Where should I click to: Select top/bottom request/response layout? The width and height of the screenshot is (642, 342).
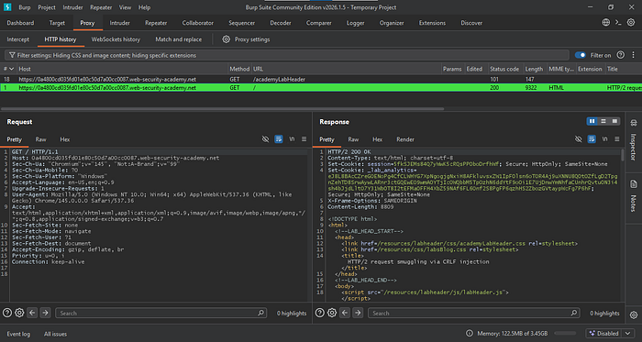[603, 122]
